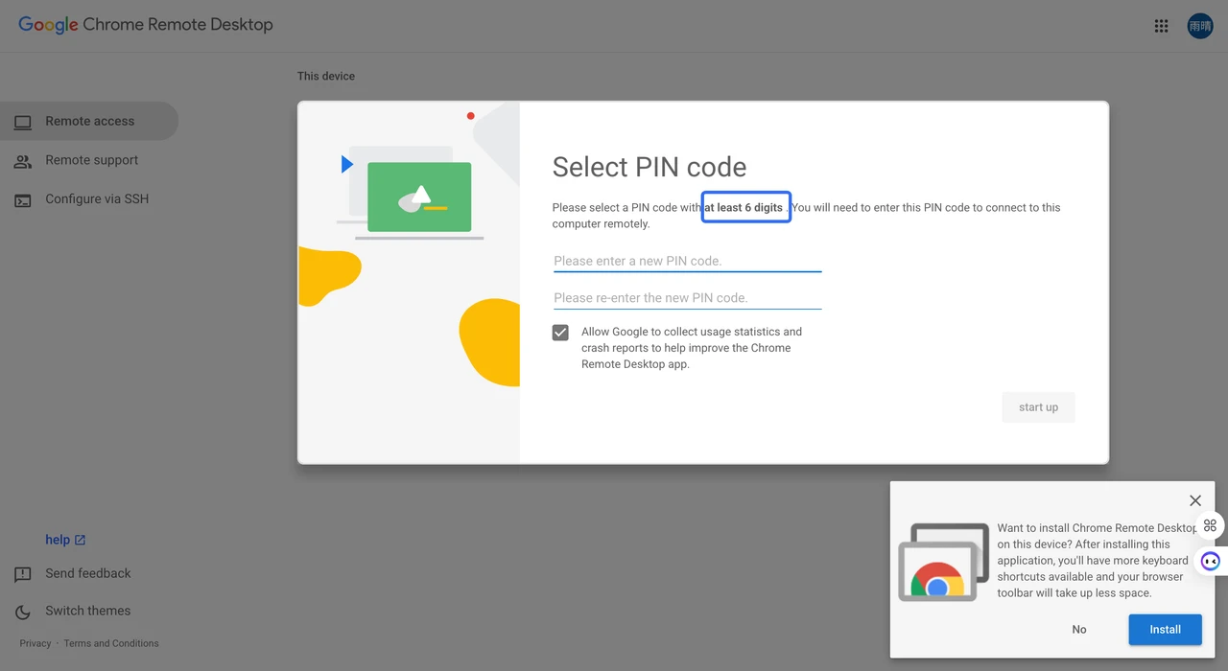Focus the new PIN code field
Image resolution: width=1228 pixels, height=671 pixels.
[x=687, y=261]
